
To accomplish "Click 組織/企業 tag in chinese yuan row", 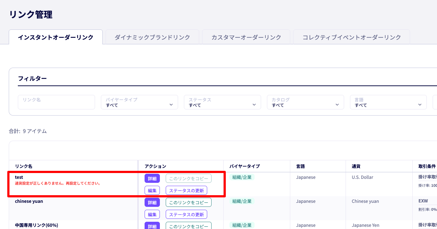I will click(242, 201).
